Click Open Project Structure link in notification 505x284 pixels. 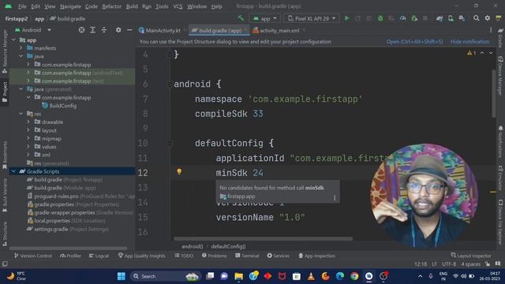tap(414, 42)
